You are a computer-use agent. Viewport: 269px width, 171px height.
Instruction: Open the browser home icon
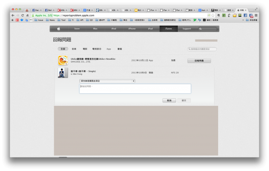(x=27, y=15)
